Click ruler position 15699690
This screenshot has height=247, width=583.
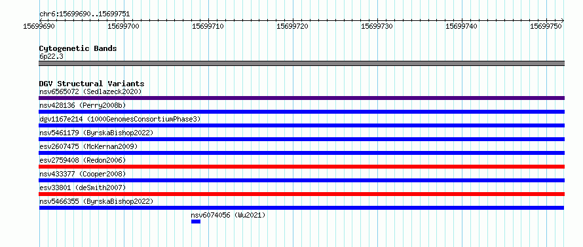(x=39, y=26)
